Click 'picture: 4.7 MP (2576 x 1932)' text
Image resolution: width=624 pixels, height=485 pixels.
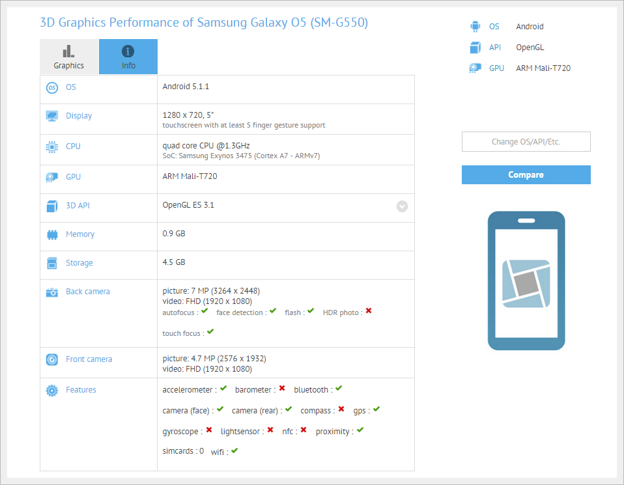214,359
